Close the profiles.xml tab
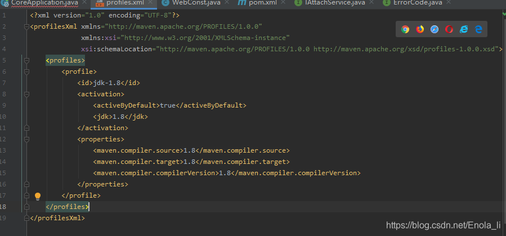Image resolution: width=506 pixels, height=236 pixels. click(150, 3)
